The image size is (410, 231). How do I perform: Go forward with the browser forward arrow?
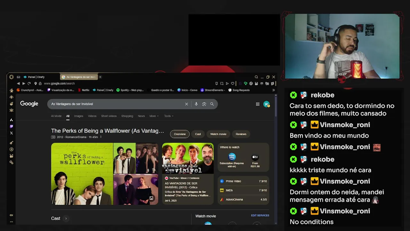click(24, 83)
